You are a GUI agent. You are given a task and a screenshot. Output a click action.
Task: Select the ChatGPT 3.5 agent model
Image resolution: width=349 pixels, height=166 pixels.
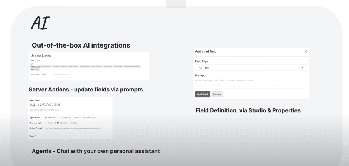[46, 118]
